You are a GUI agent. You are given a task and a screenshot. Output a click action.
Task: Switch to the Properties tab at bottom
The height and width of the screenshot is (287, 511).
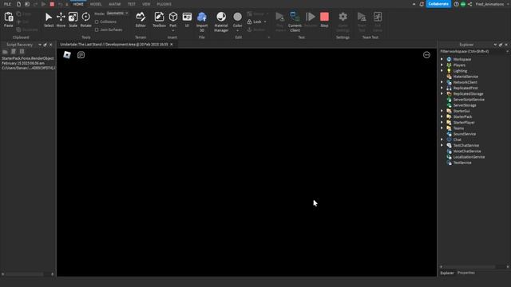point(466,273)
